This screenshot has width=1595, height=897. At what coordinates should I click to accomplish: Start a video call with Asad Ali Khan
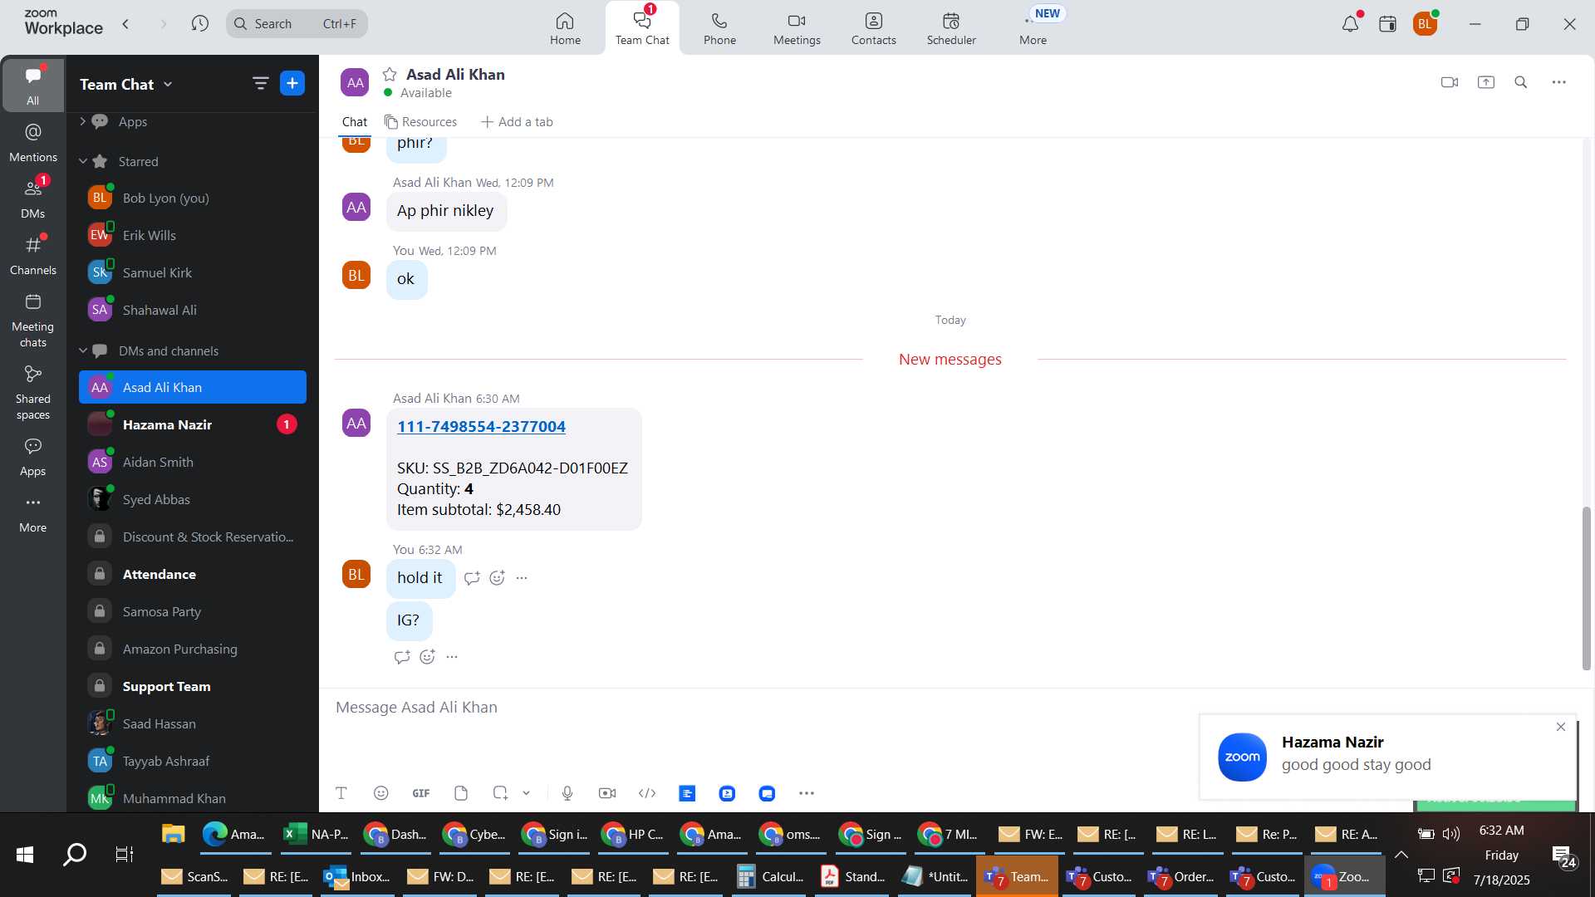(1450, 82)
